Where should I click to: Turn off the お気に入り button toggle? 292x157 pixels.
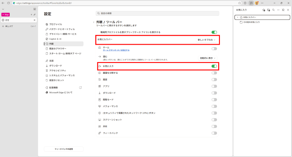pyautogui.click(x=214, y=66)
